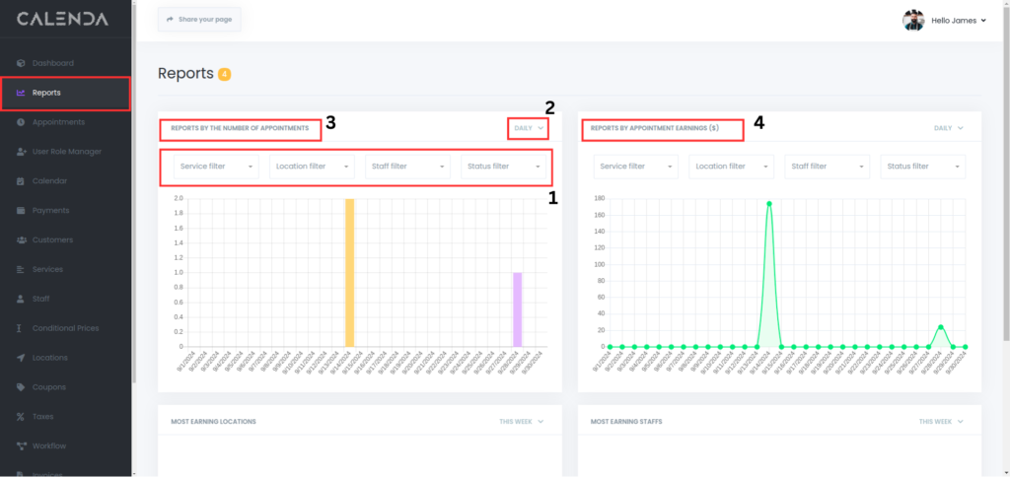The height and width of the screenshot is (477, 1010).
Task: Go to User Role Manager
Action: 66,152
